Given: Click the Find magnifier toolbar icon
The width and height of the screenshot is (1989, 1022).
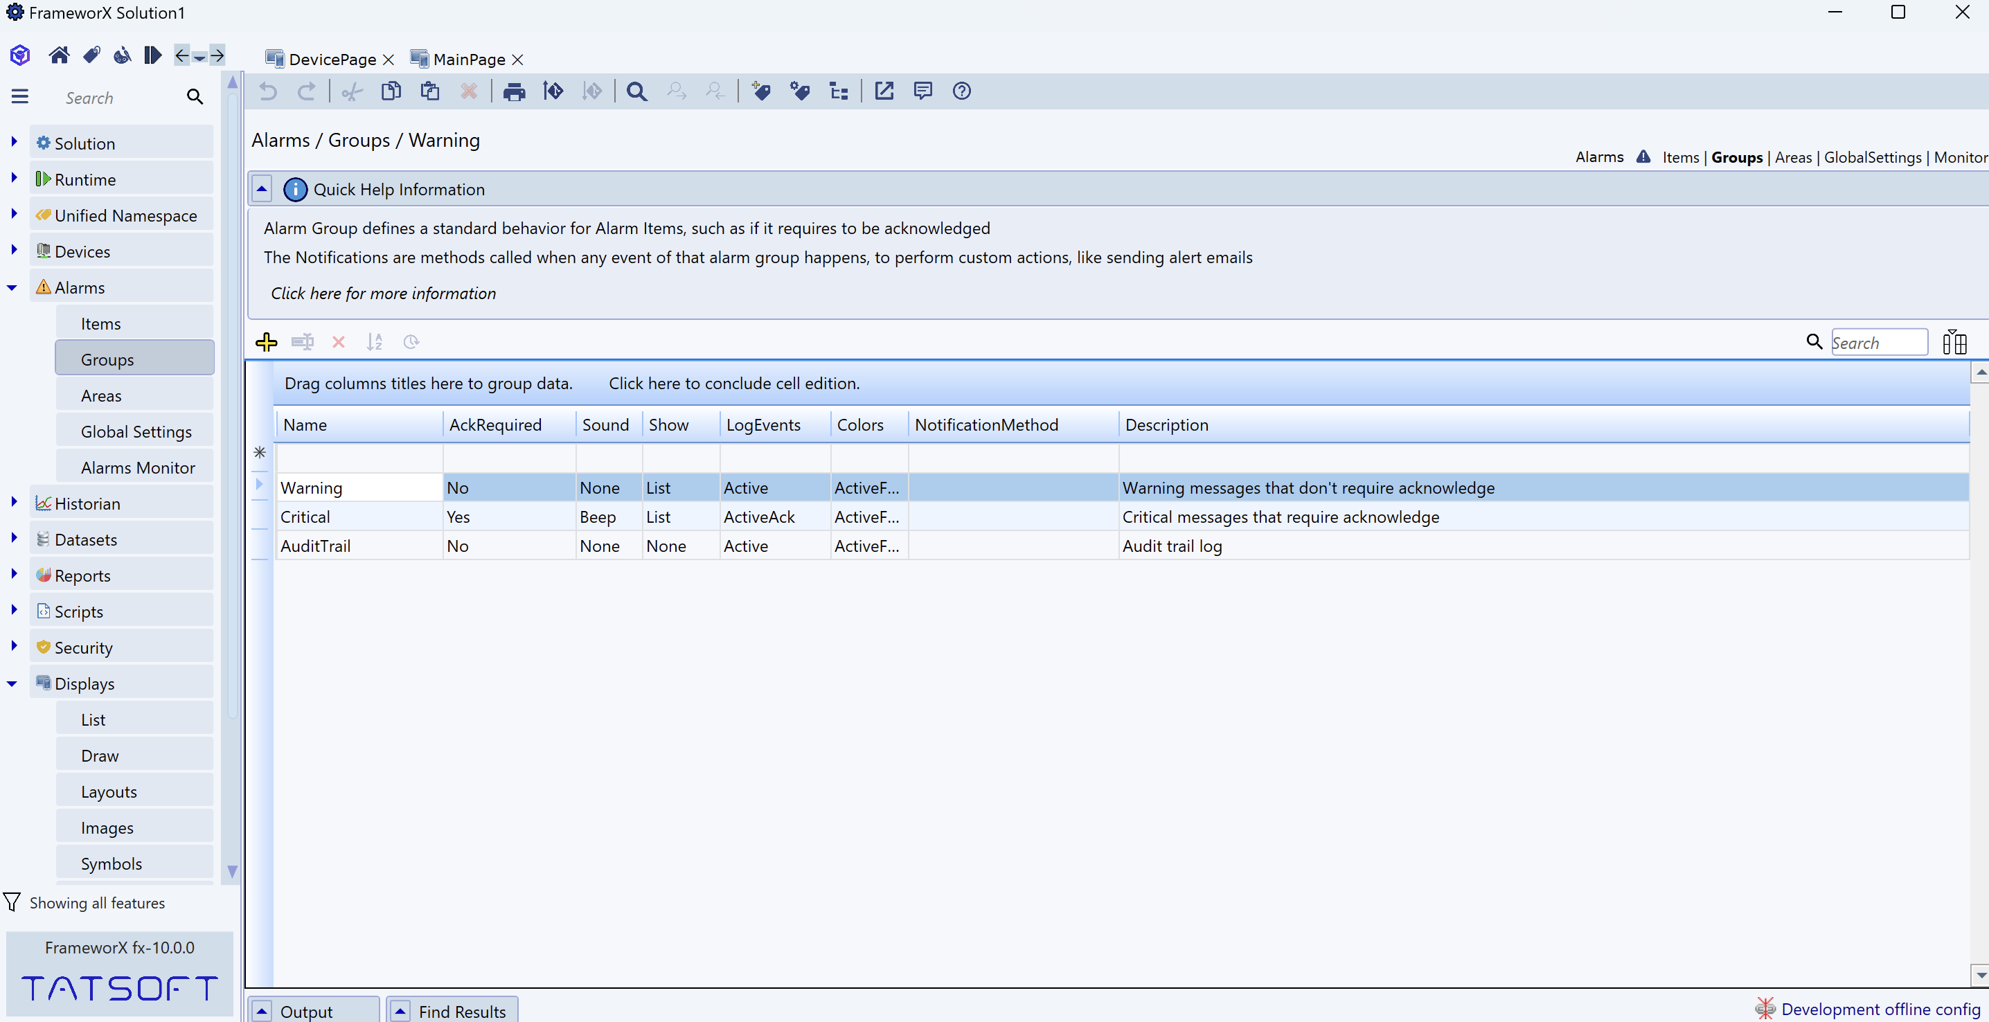Looking at the screenshot, I should (x=636, y=91).
